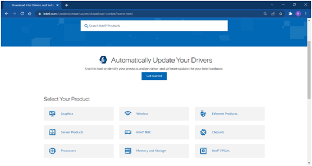Open the Extensions puzzle icon
This screenshot has width=312, height=166.
[290, 14]
